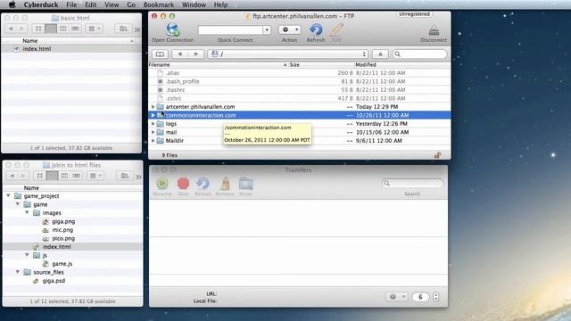The width and height of the screenshot is (571, 321).
Task: Collapse the game folder
Action: pyautogui.click(x=18, y=204)
